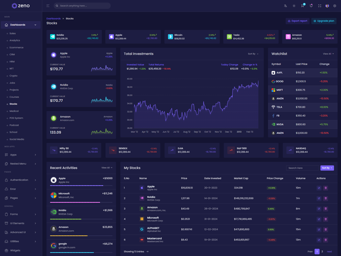The height and width of the screenshot is (256, 341).
Task: Toggle sidebar with the hamburger menu icon
Action: click(x=48, y=6)
